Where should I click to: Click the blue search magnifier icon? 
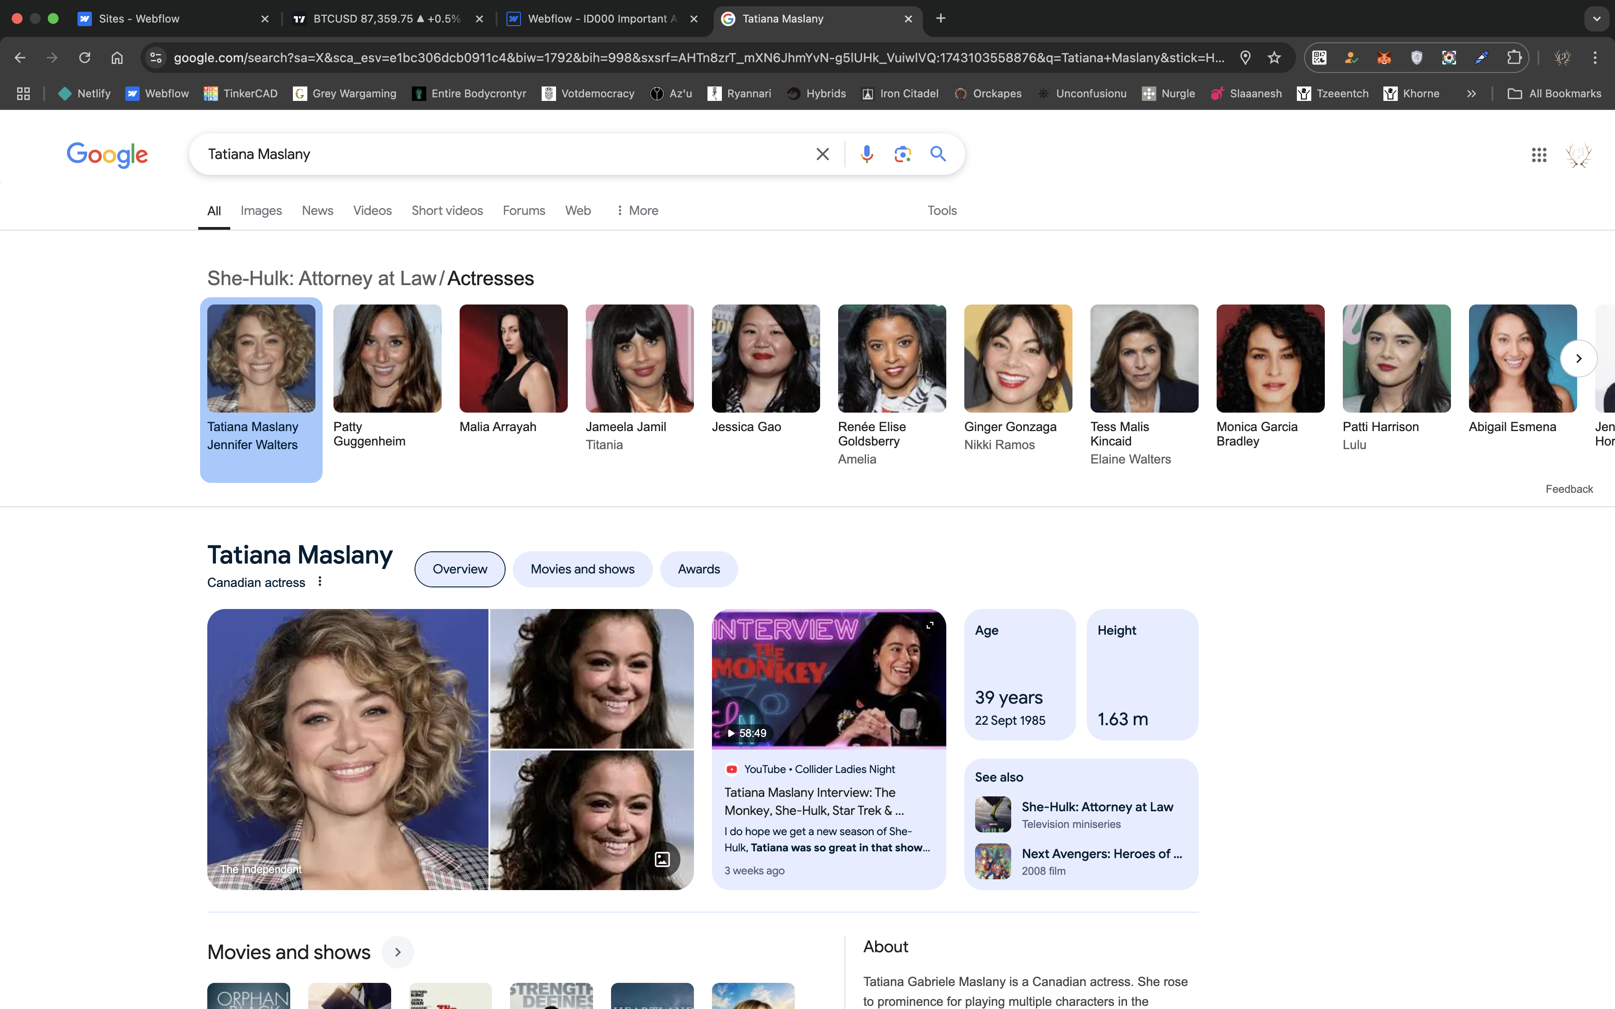938,154
